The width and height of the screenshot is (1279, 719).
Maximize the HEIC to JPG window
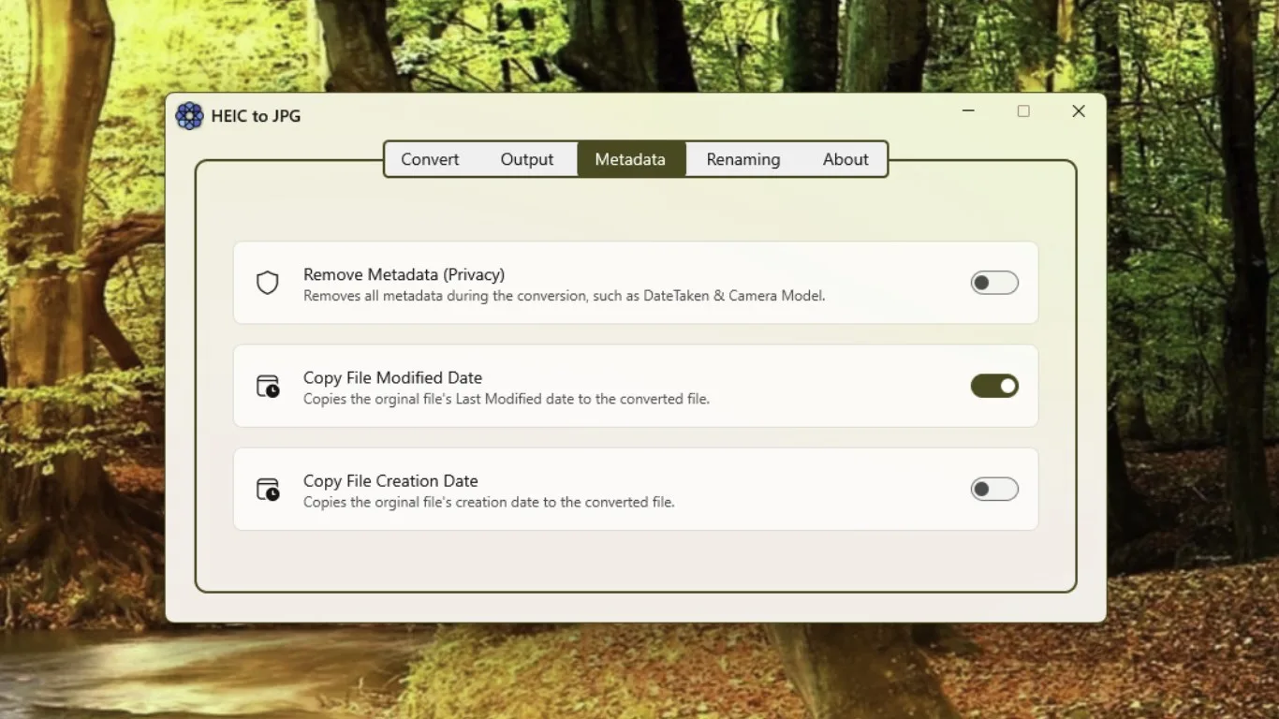pyautogui.click(x=1023, y=111)
